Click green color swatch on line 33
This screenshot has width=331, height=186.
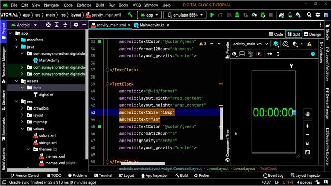(x=99, y=42)
